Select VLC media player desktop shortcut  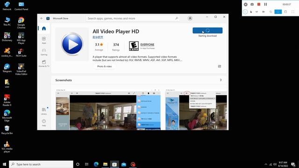tap(7, 147)
